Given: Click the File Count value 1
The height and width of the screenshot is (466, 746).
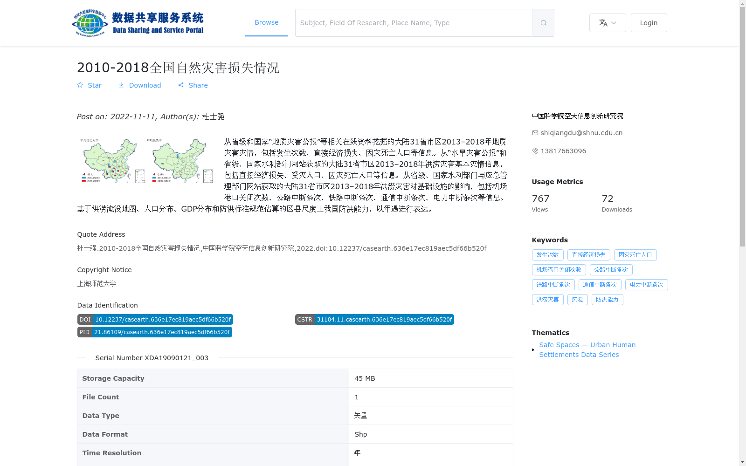Looking at the screenshot, I should coord(357,397).
